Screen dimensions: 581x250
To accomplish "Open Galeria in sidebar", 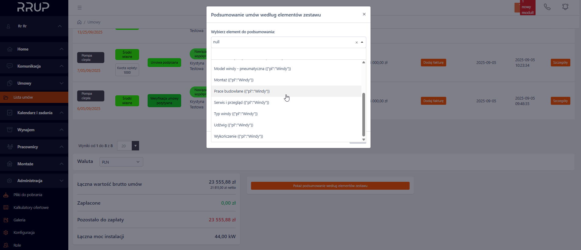I will tap(19, 220).
